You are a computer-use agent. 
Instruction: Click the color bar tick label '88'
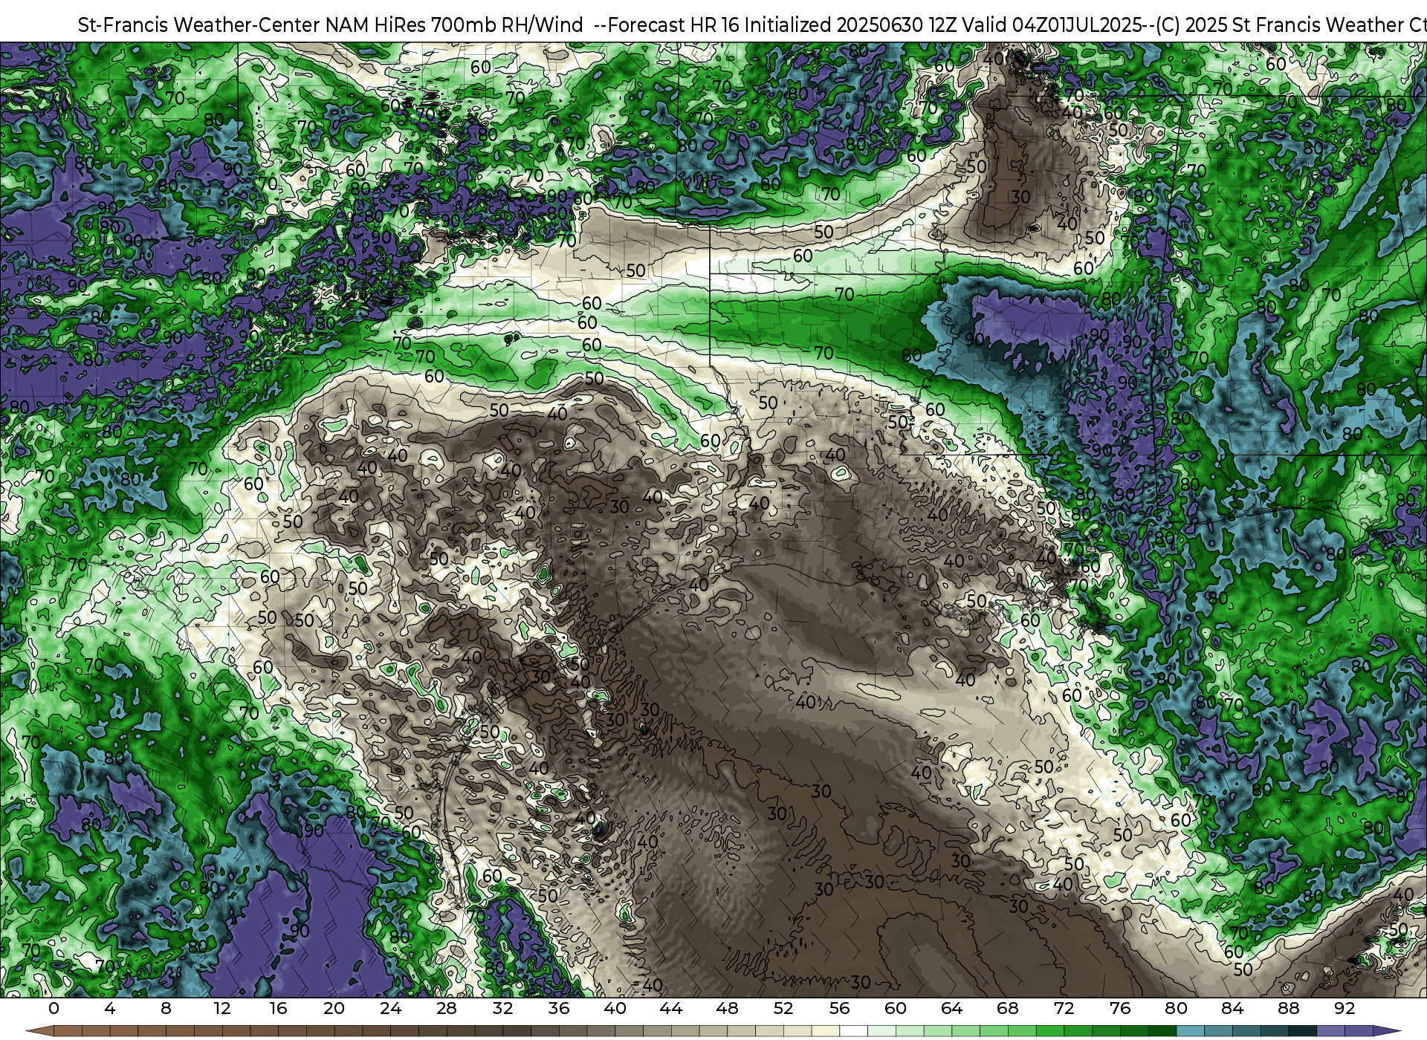click(1288, 1009)
